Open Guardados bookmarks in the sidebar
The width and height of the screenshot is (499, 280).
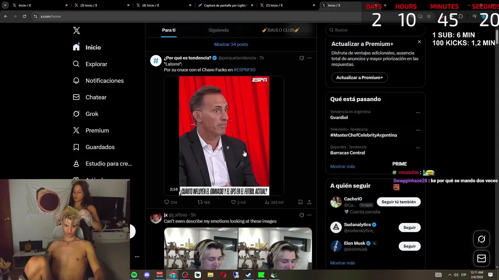tap(94, 147)
